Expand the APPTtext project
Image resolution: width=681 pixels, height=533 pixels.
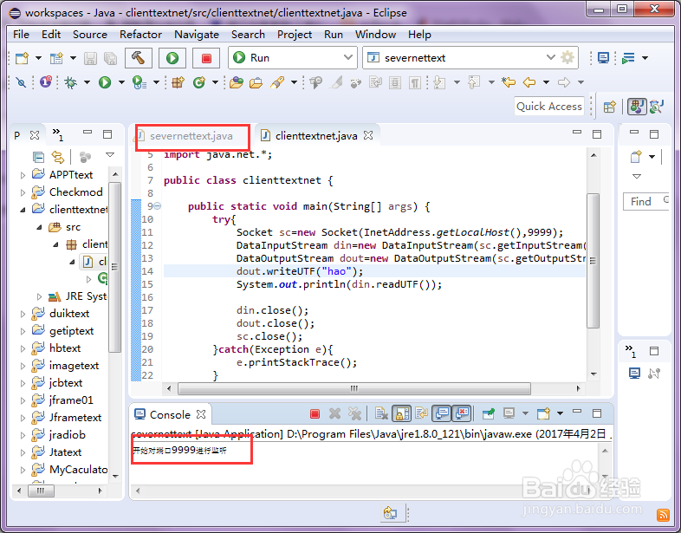23,175
